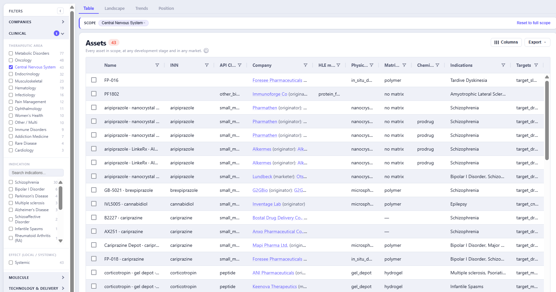Viewport: 556px width, 292px height.
Task: Check the Multiple sclerosis indication
Action: 11,203
